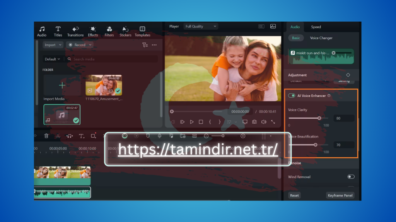
Task: Enable the Wind Removal toggle
Action: pos(351,177)
